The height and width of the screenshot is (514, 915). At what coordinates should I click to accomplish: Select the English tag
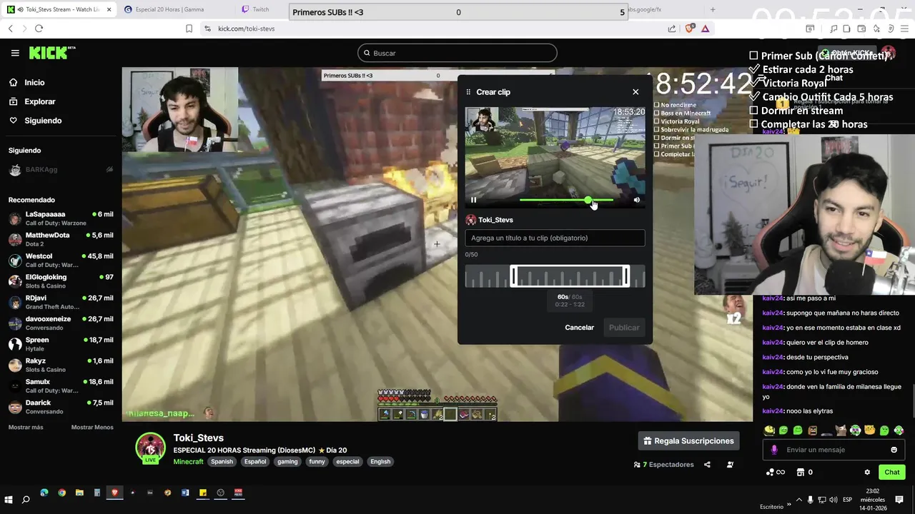pos(380,461)
